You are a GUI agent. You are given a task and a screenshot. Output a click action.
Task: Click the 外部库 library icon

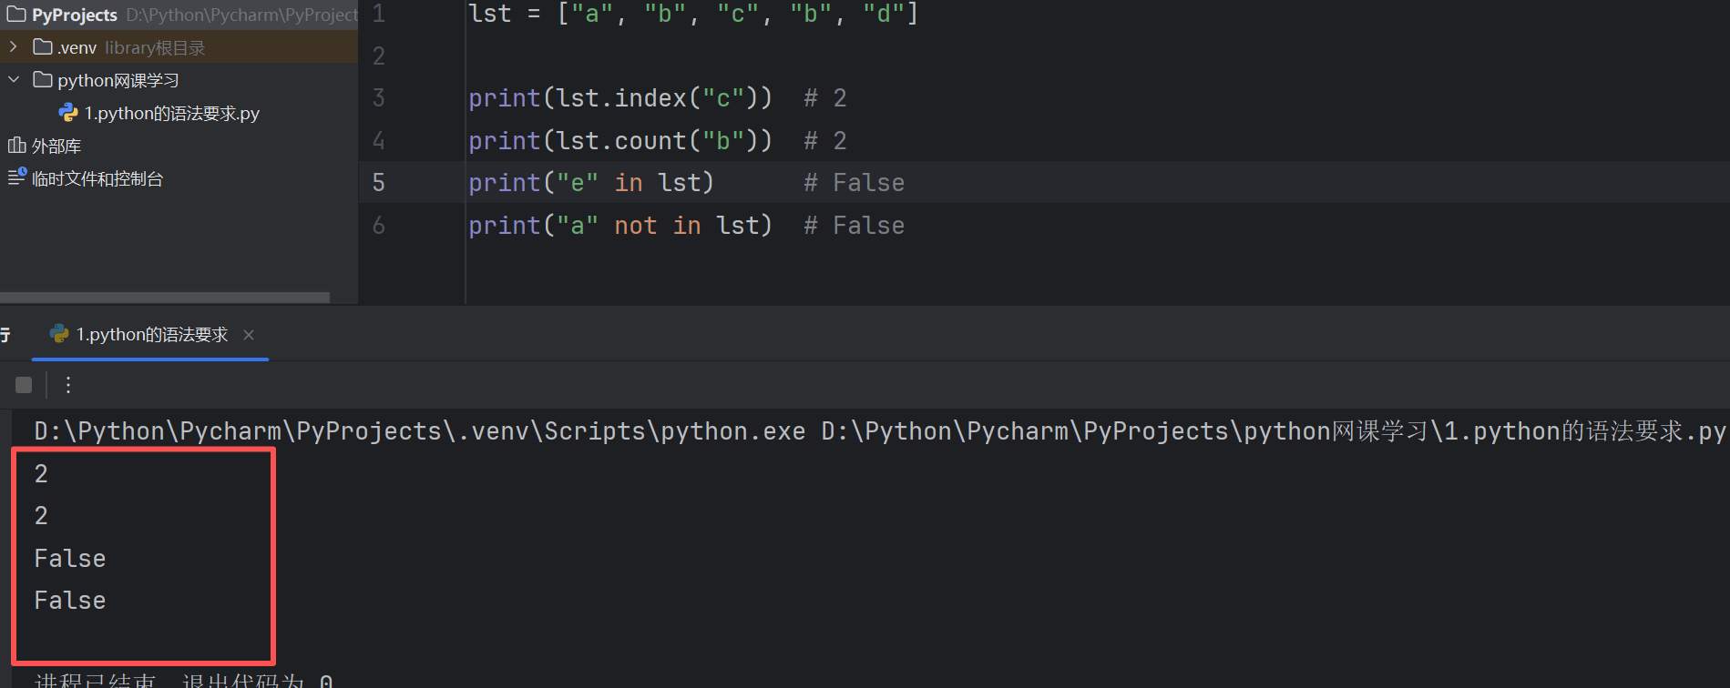pyautogui.click(x=16, y=145)
